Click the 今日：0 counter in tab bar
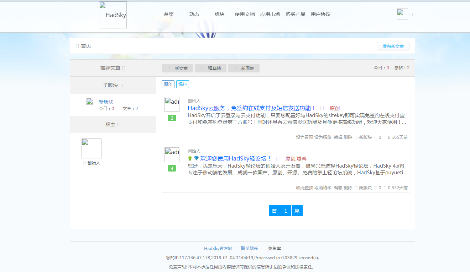This screenshot has height=272, width=470. pos(381,68)
